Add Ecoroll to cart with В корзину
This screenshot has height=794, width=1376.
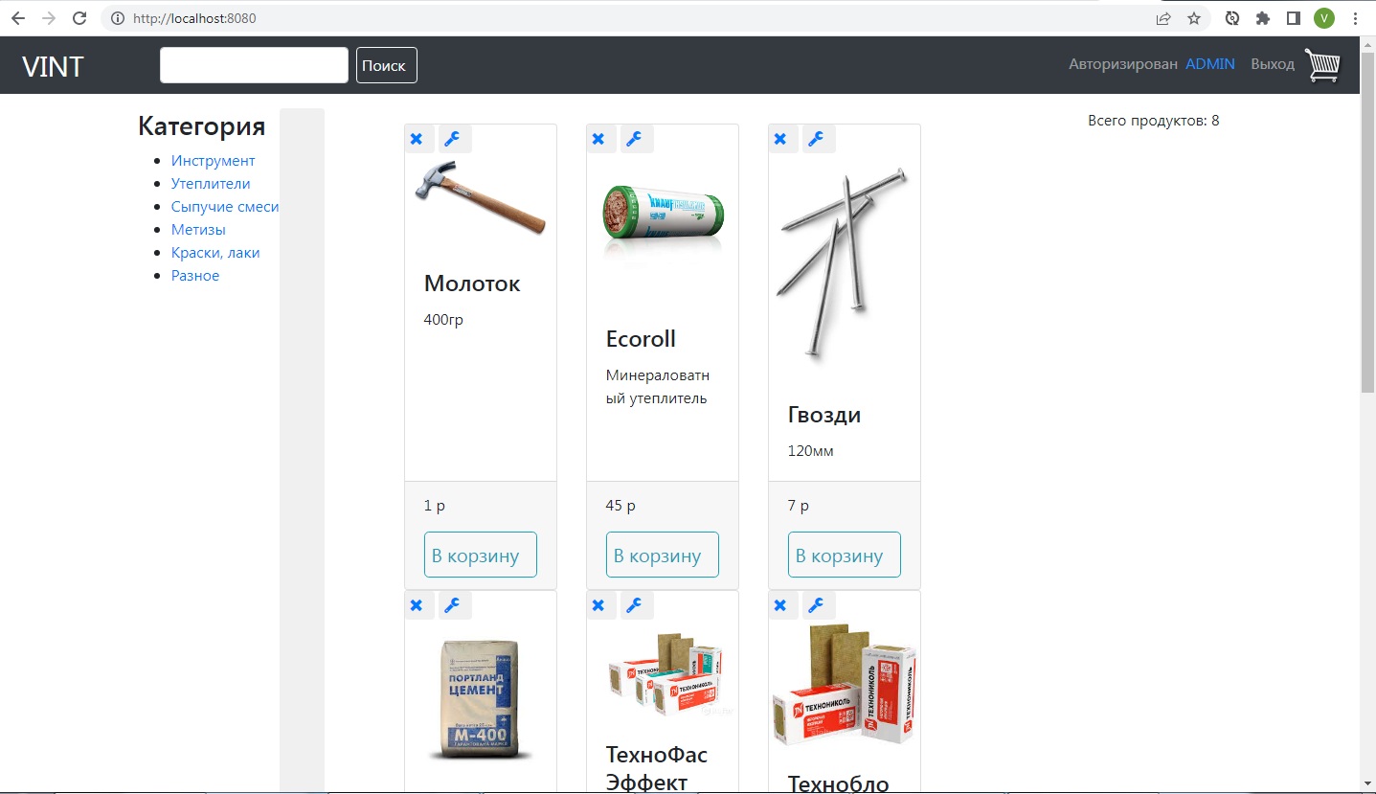click(x=663, y=555)
